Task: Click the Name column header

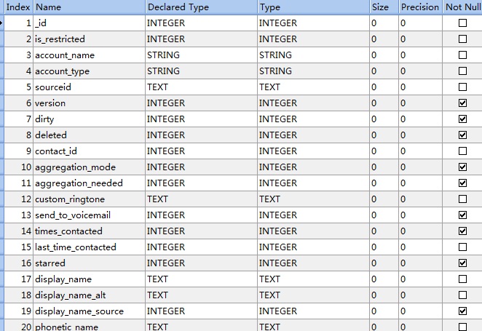Action: [x=89, y=7]
